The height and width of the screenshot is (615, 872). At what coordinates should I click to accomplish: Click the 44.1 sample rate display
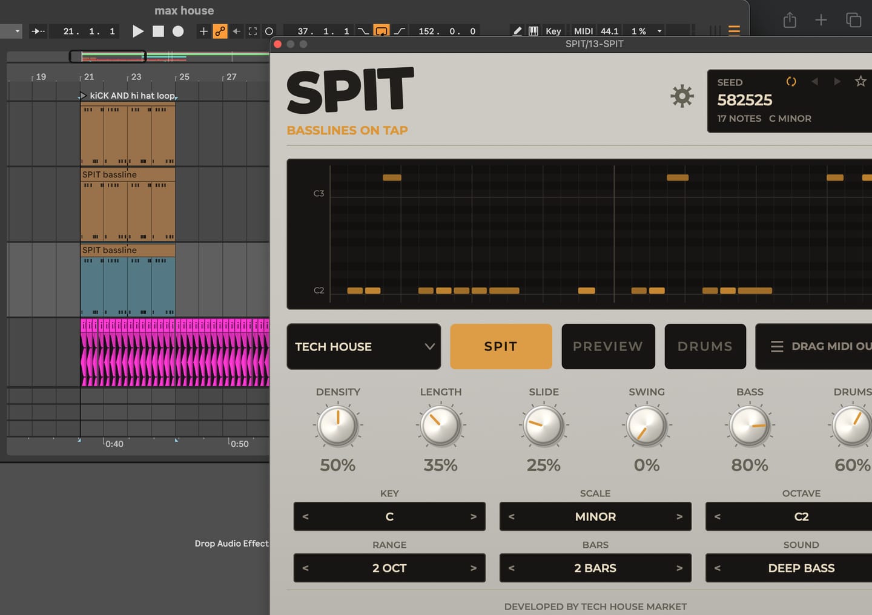[x=610, y=31]
